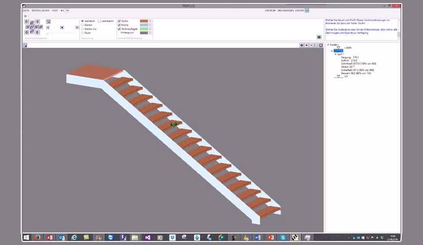Image resolution: width=423 pixels, height=245 pixels.
Task: Toggle the Stufen visibility checkbox
Action: click(x=119, y=21)
